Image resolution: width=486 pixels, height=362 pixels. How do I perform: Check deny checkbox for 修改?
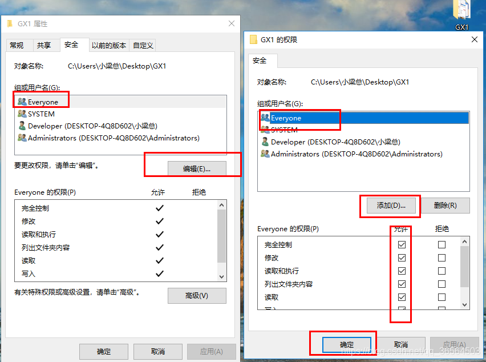pyautogui.click(x=442, y=258)
